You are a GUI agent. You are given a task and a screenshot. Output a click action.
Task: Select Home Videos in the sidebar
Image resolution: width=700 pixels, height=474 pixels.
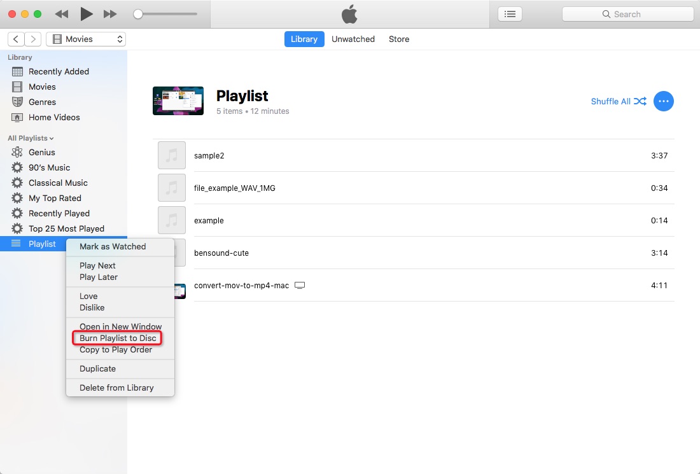(x=55, y=117)
